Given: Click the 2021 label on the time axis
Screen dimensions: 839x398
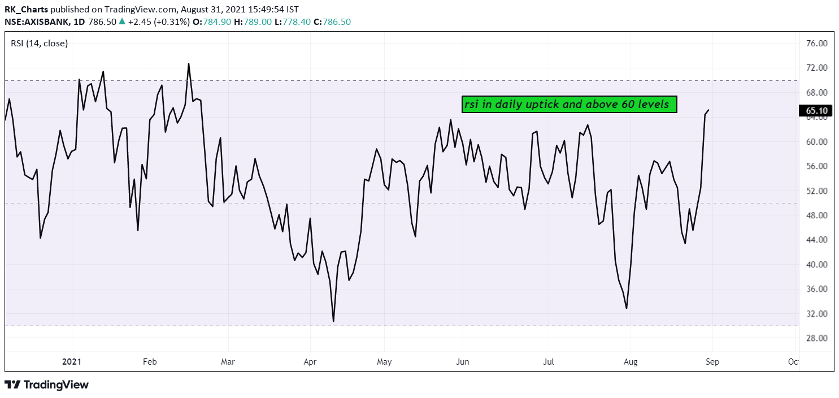Looking at the screenshot, I should tap(72, 361).
